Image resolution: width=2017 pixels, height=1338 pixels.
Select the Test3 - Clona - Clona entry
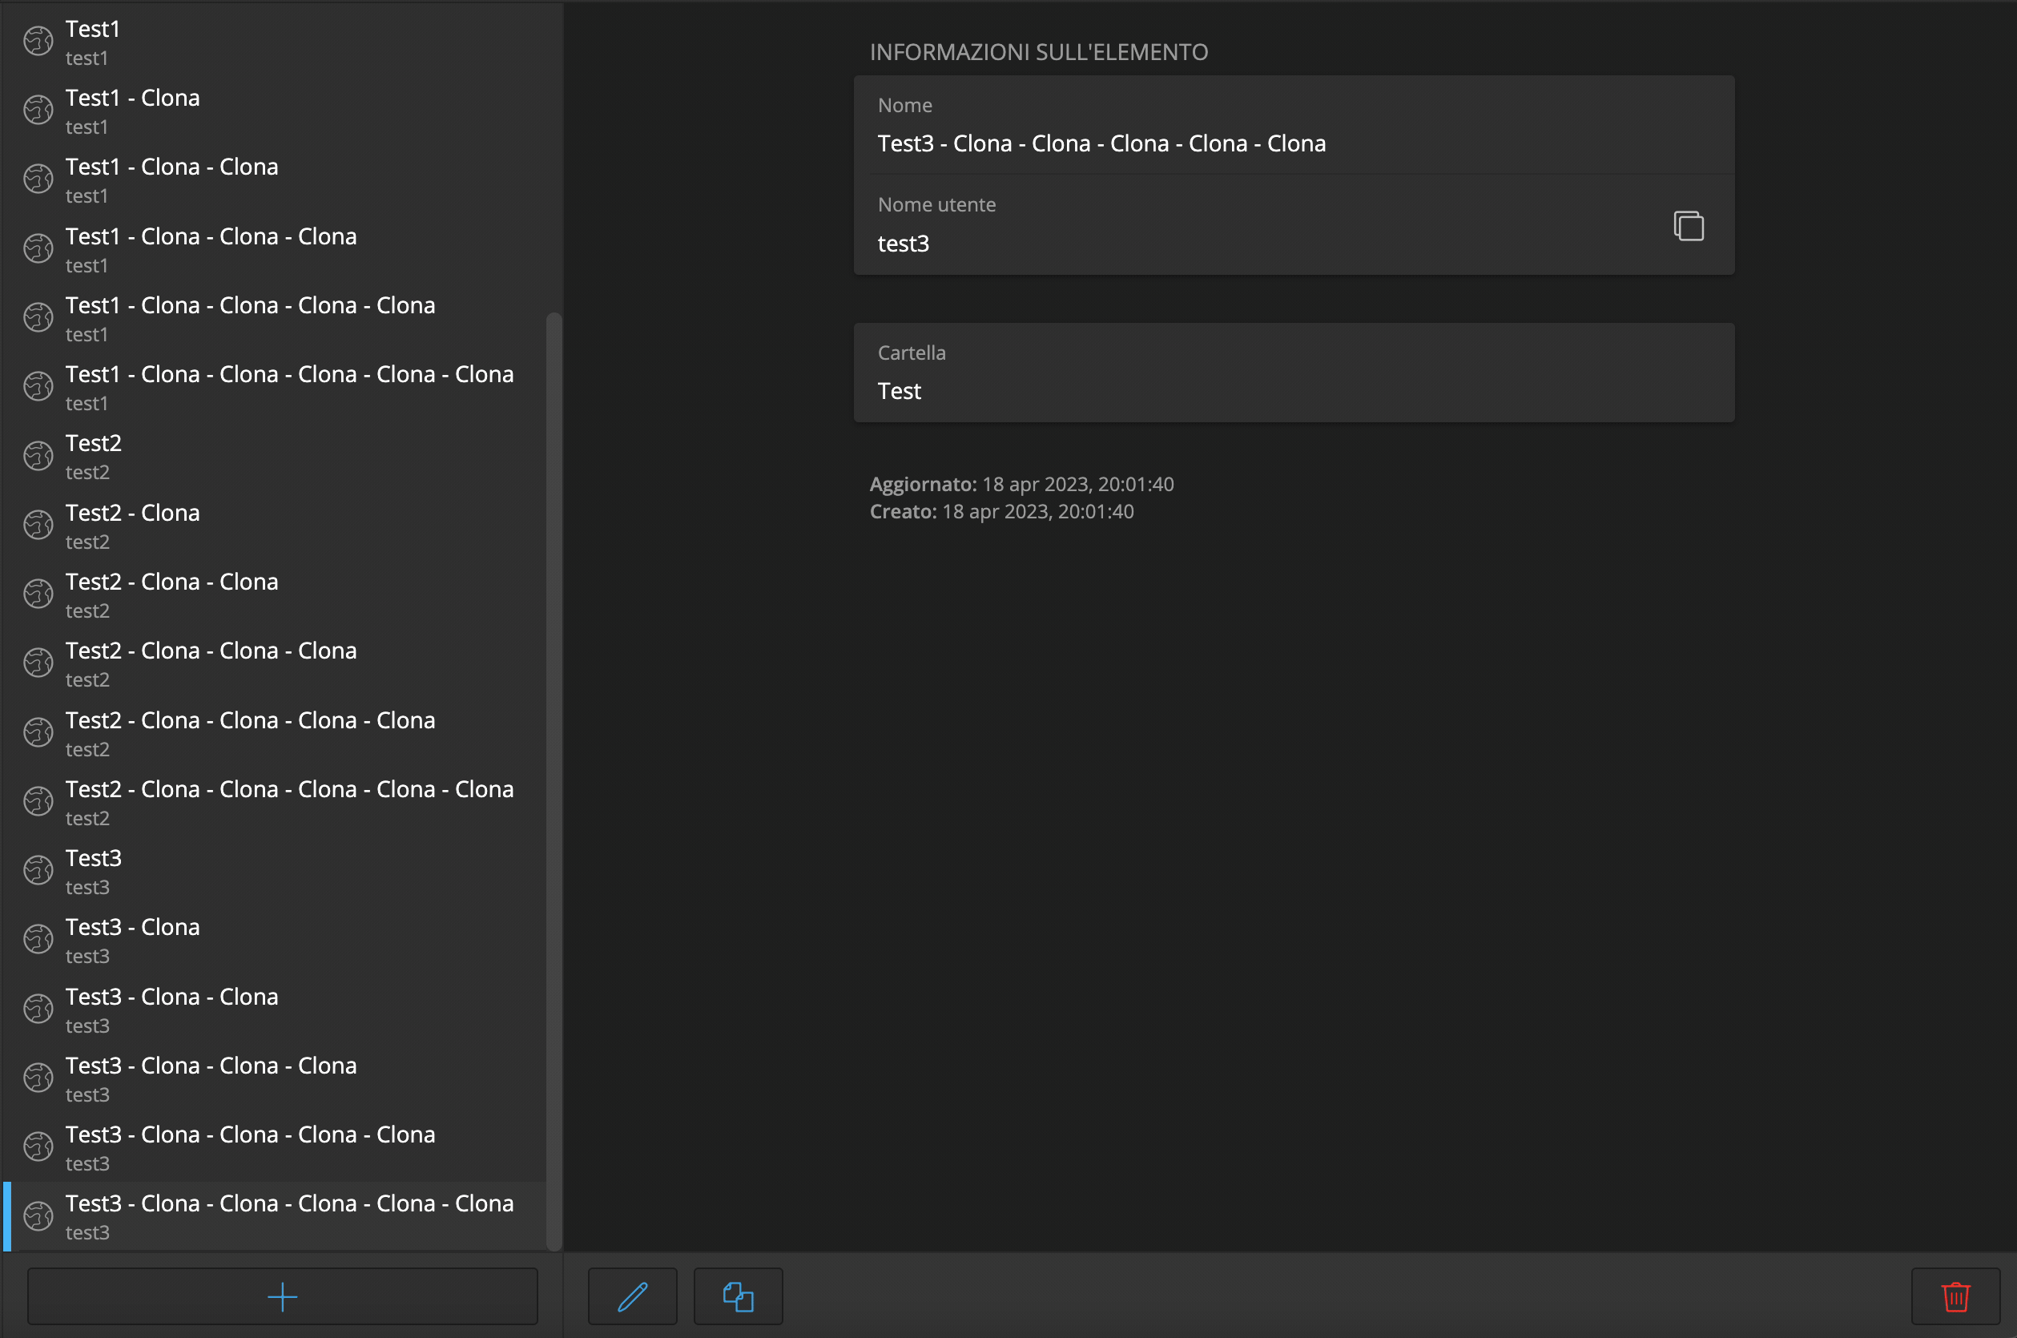pyautogui.click(x=256, y=1008)
